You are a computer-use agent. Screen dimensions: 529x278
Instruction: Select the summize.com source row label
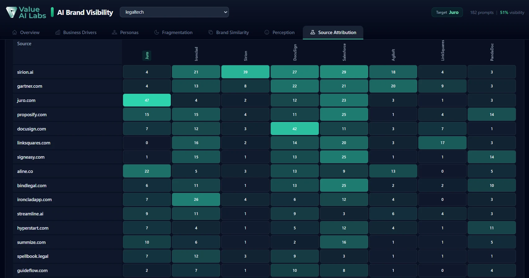[31, 242]
